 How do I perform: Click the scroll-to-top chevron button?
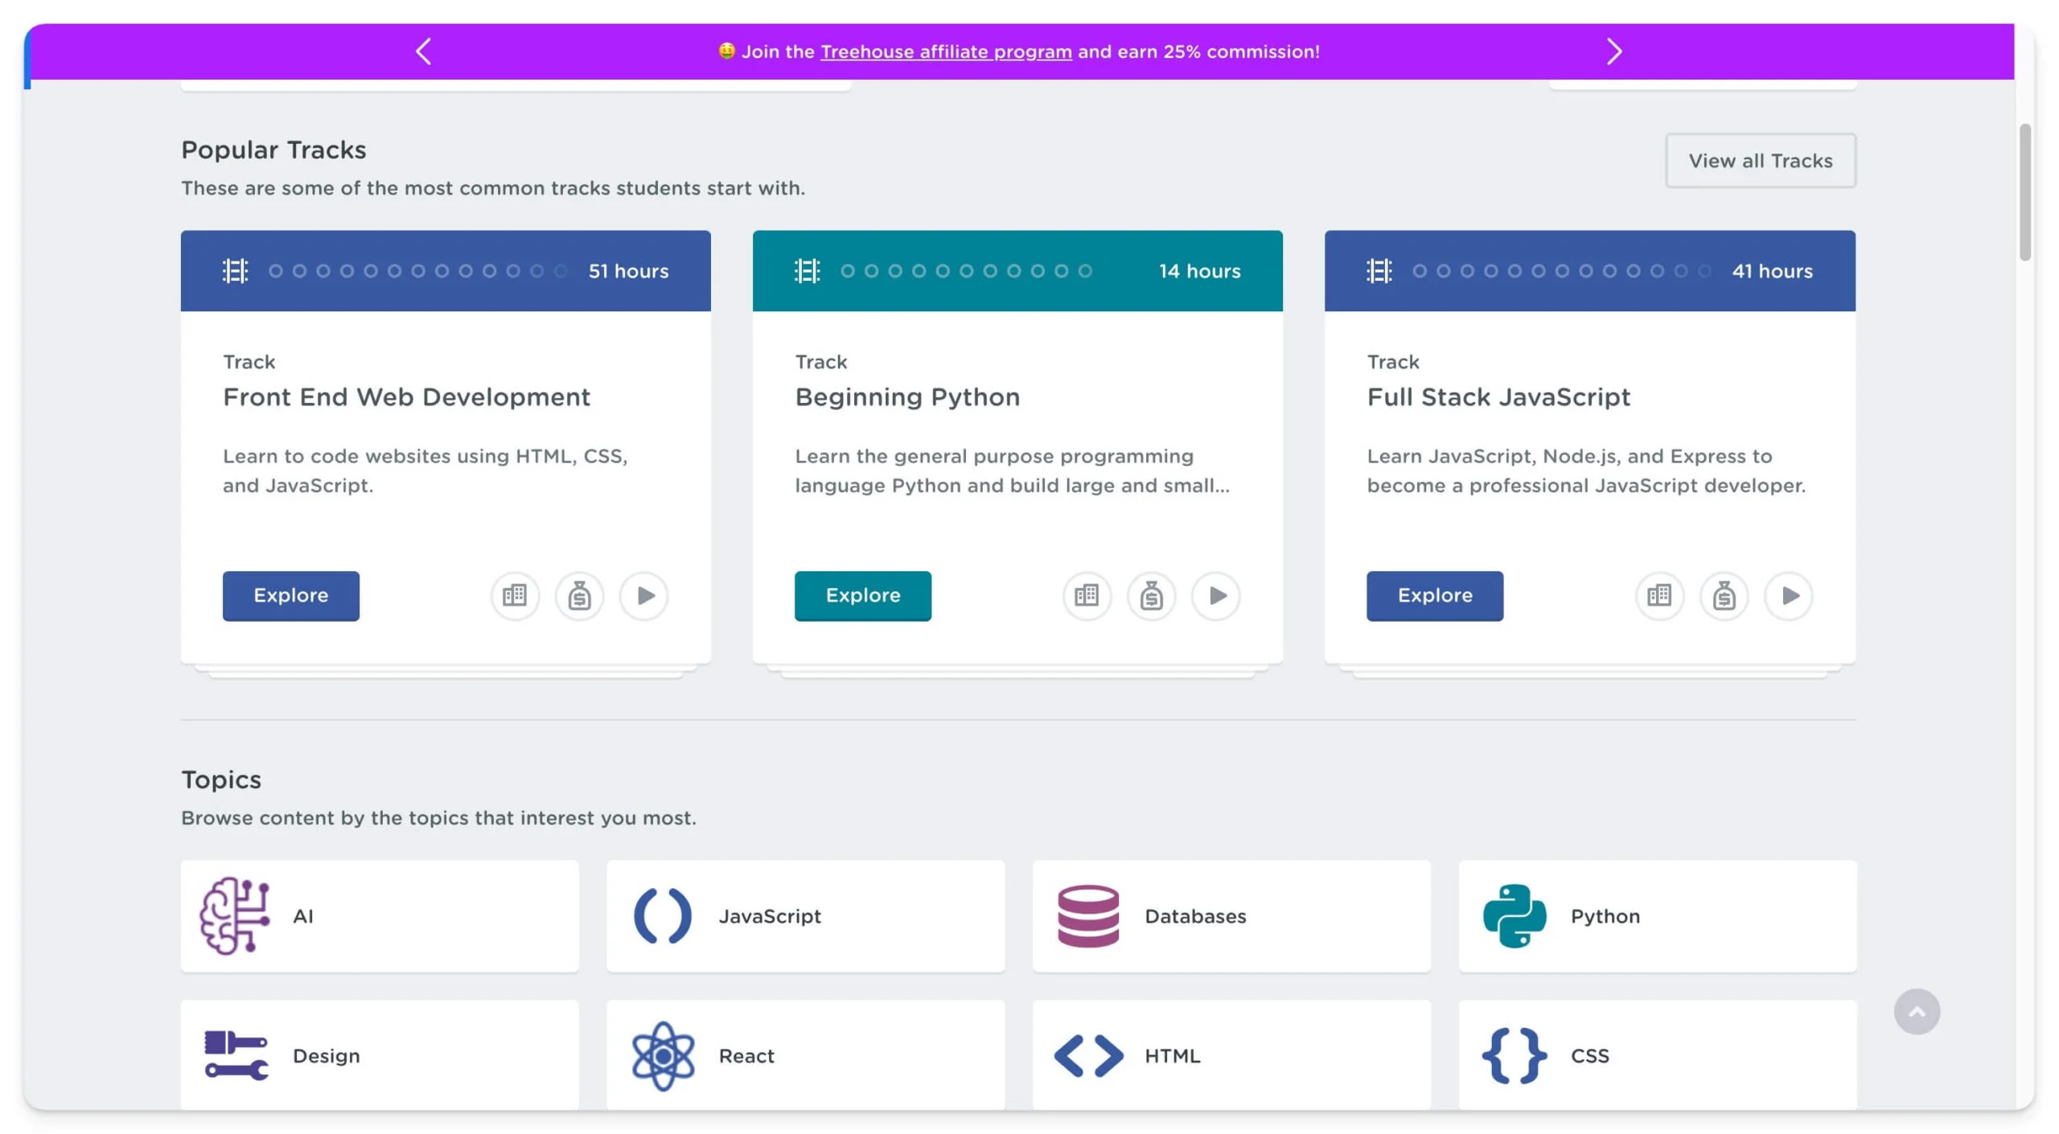click(1917, 1011)
